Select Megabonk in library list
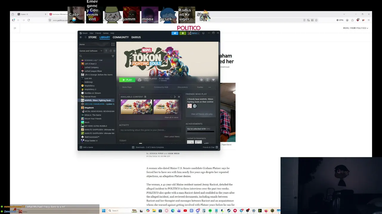This screenshot has height=214, width=382. [89, 108]
